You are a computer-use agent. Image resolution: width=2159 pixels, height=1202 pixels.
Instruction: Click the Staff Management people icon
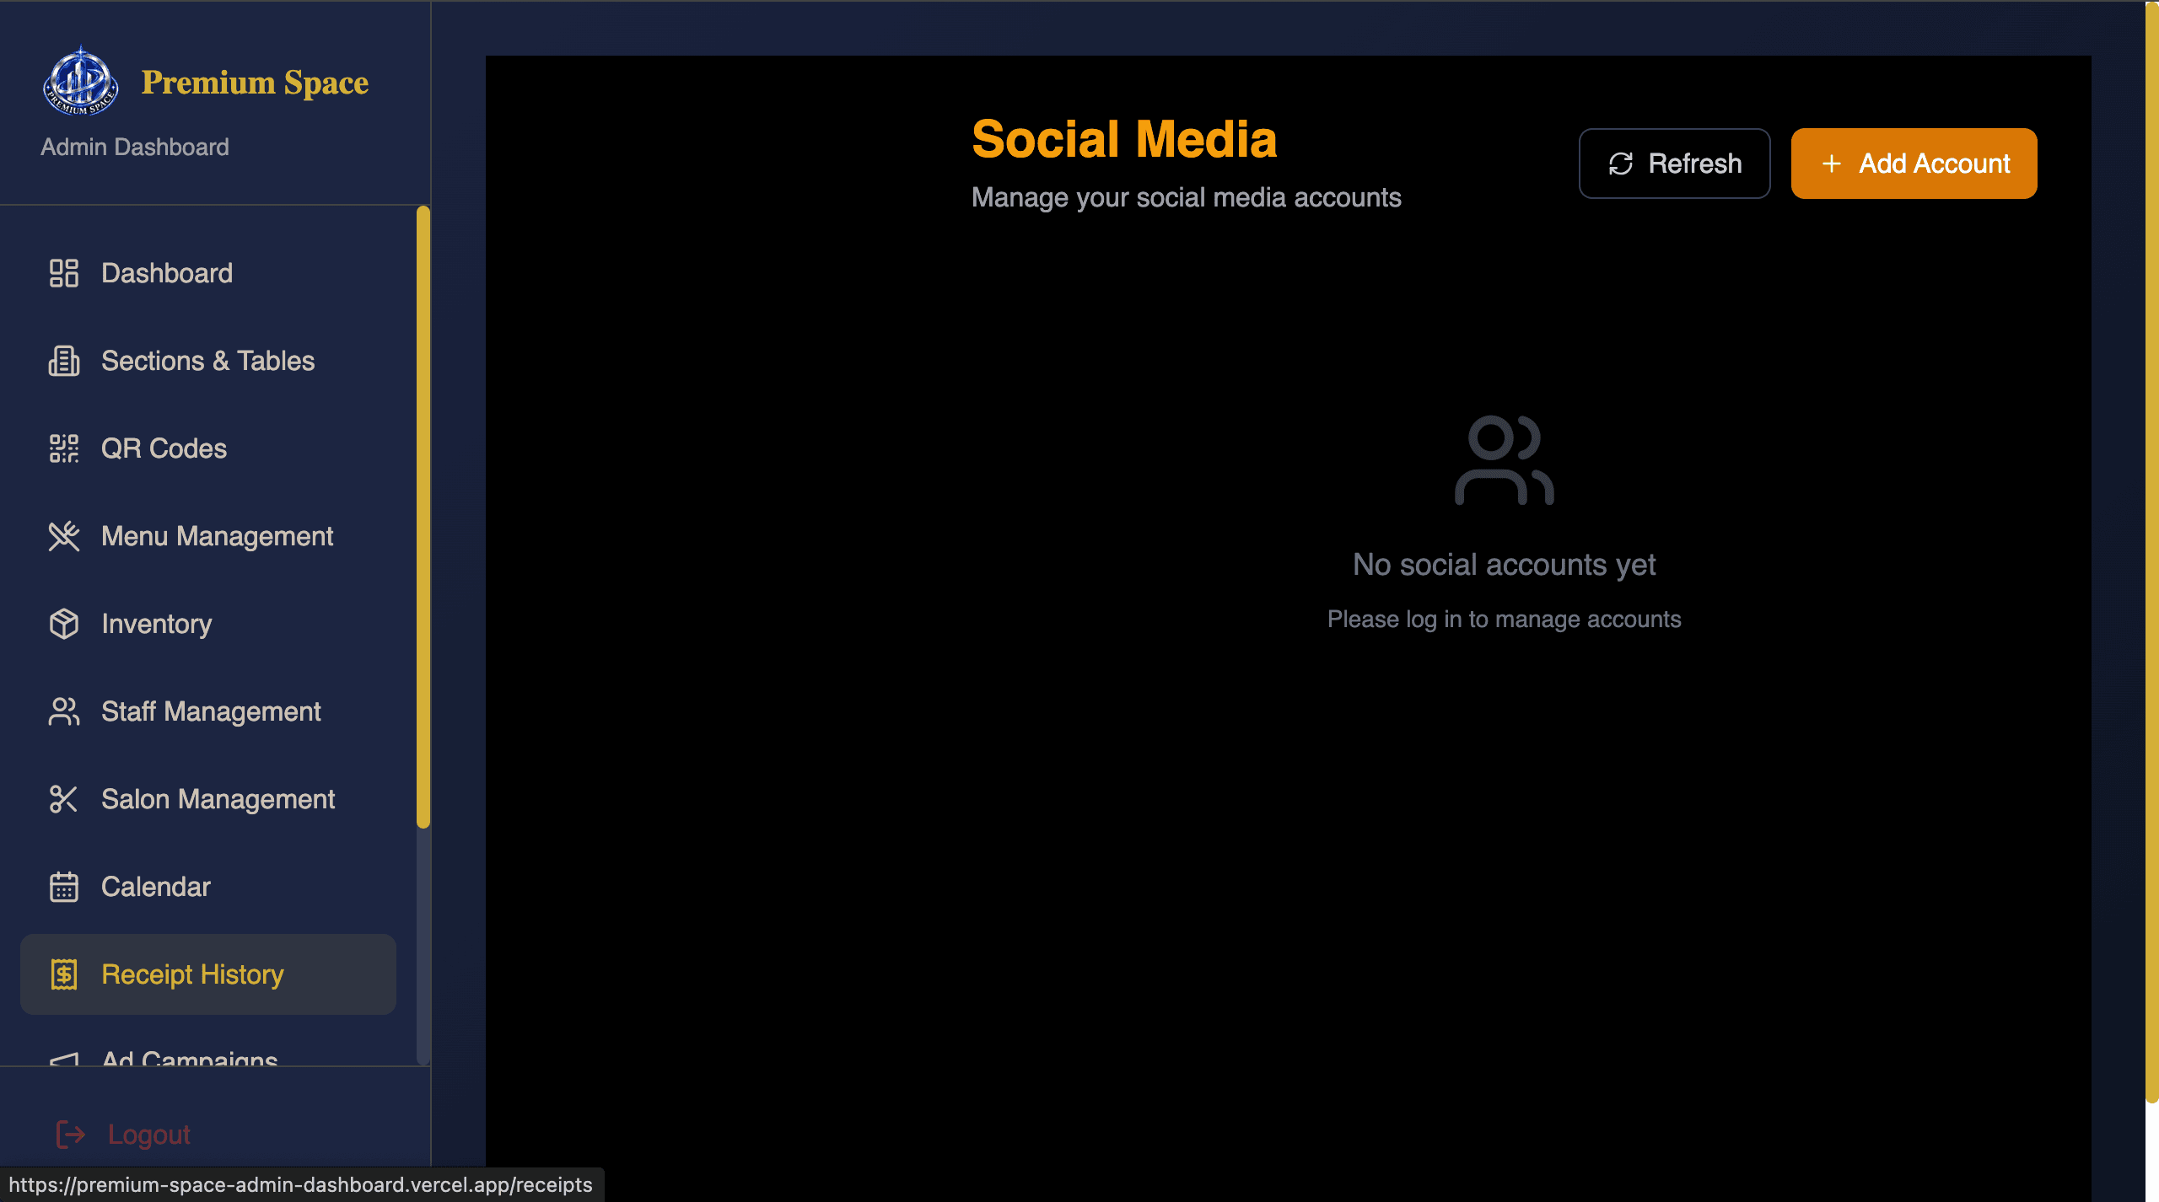click(64, 711)
